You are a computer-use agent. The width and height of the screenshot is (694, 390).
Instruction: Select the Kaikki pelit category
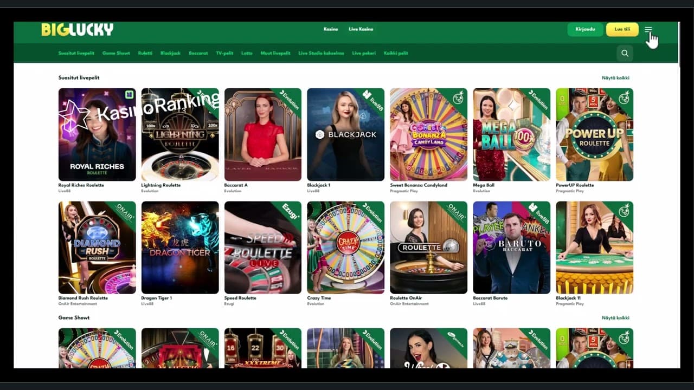pyautogui.click(x=396, y=53)
